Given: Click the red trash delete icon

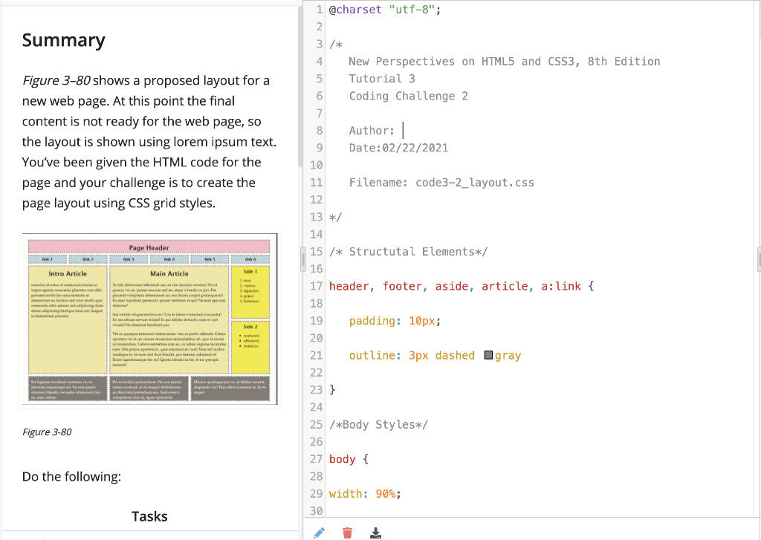Looking at the screenshot, I should point(347,532).
